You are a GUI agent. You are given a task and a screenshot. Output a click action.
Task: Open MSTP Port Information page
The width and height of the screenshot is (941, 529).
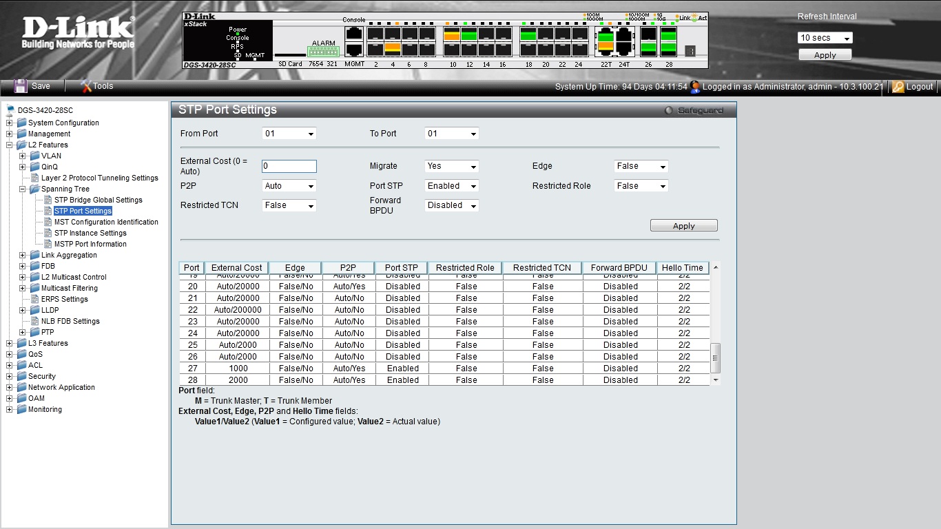[90, 244]
